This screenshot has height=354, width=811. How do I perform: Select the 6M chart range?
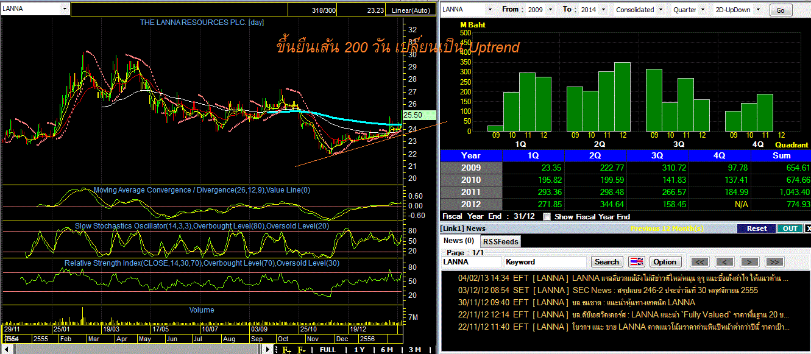[387, 350]
